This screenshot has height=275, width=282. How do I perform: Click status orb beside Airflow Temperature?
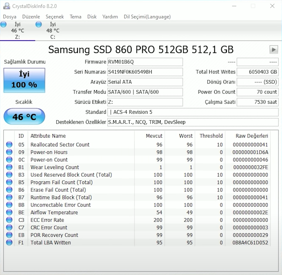point(9,213)
